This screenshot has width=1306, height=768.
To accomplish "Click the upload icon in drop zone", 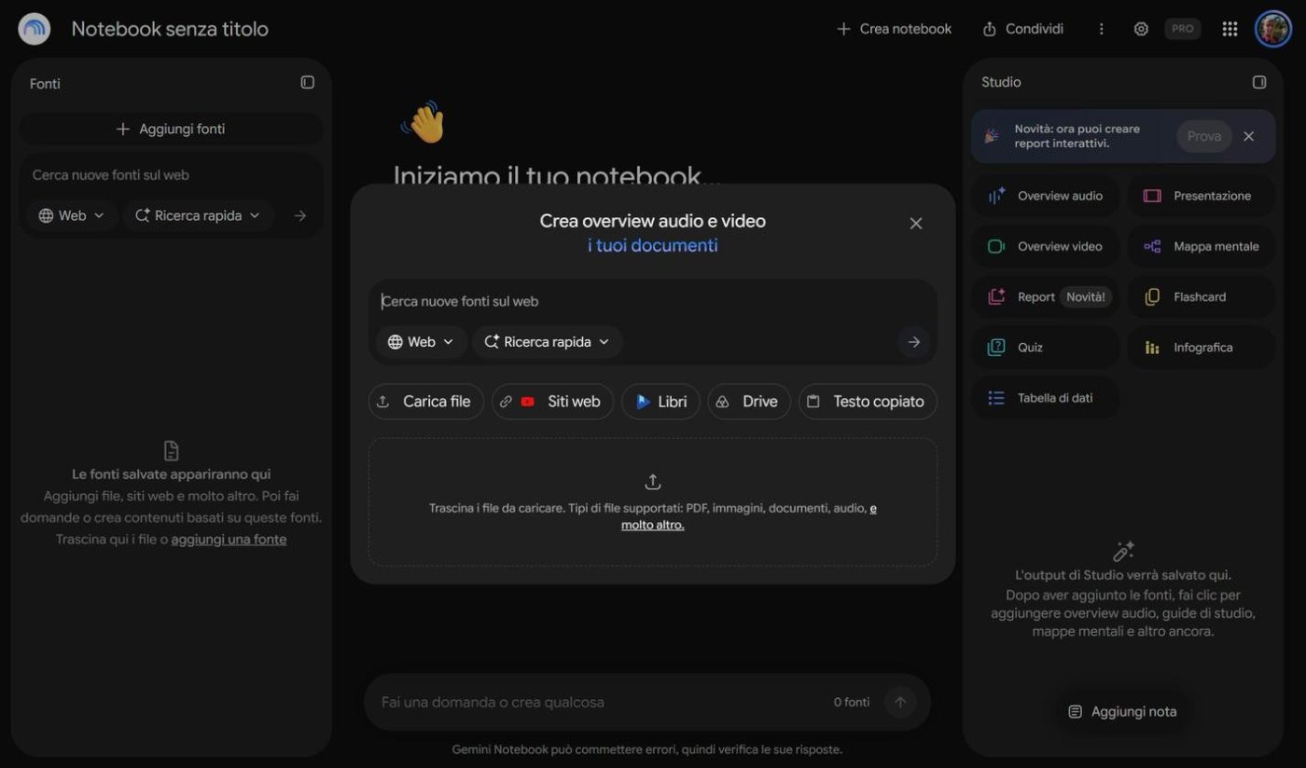I will point(653,482).
